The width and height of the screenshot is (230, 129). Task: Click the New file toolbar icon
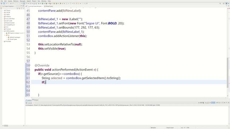click(x=26, y=4)
